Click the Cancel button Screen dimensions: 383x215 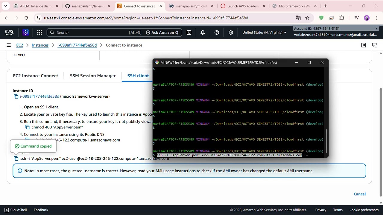tap(360, 194)
